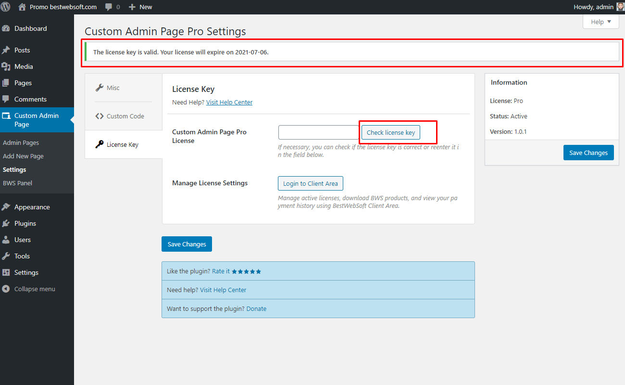The height and width of the screenshot is (385, 625).
Task: Expand the Help dropdown
Action: pyautogui.click(x=600, y=22)
